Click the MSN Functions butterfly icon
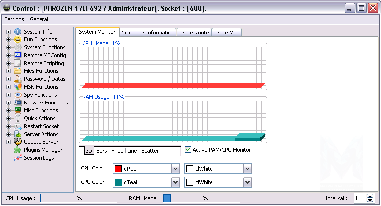This screenshot has height=206, width=381. point(18,87)
